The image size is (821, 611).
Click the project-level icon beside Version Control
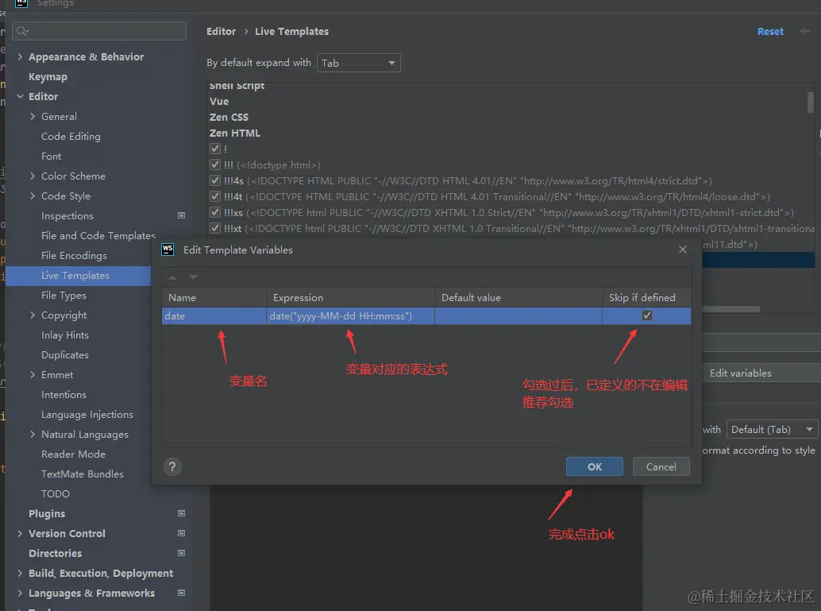point(181,533)
